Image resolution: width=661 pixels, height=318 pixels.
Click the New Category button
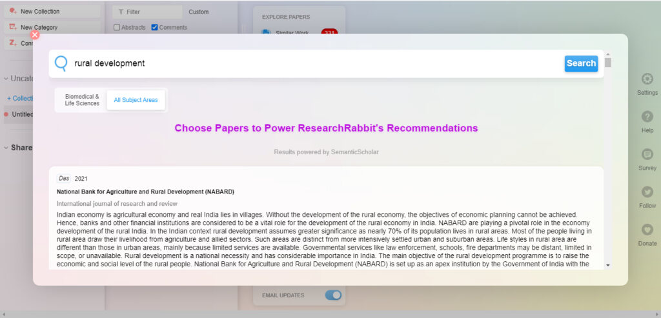(x=52, y=27)
